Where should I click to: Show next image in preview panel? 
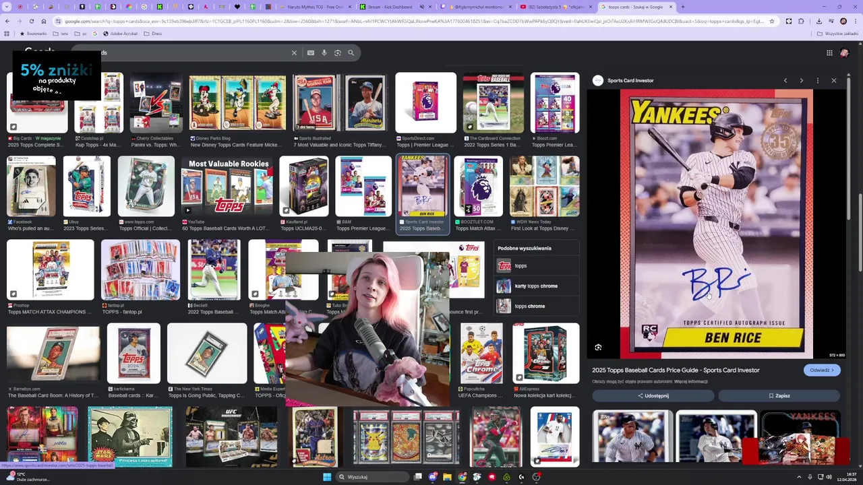point(802,80)
